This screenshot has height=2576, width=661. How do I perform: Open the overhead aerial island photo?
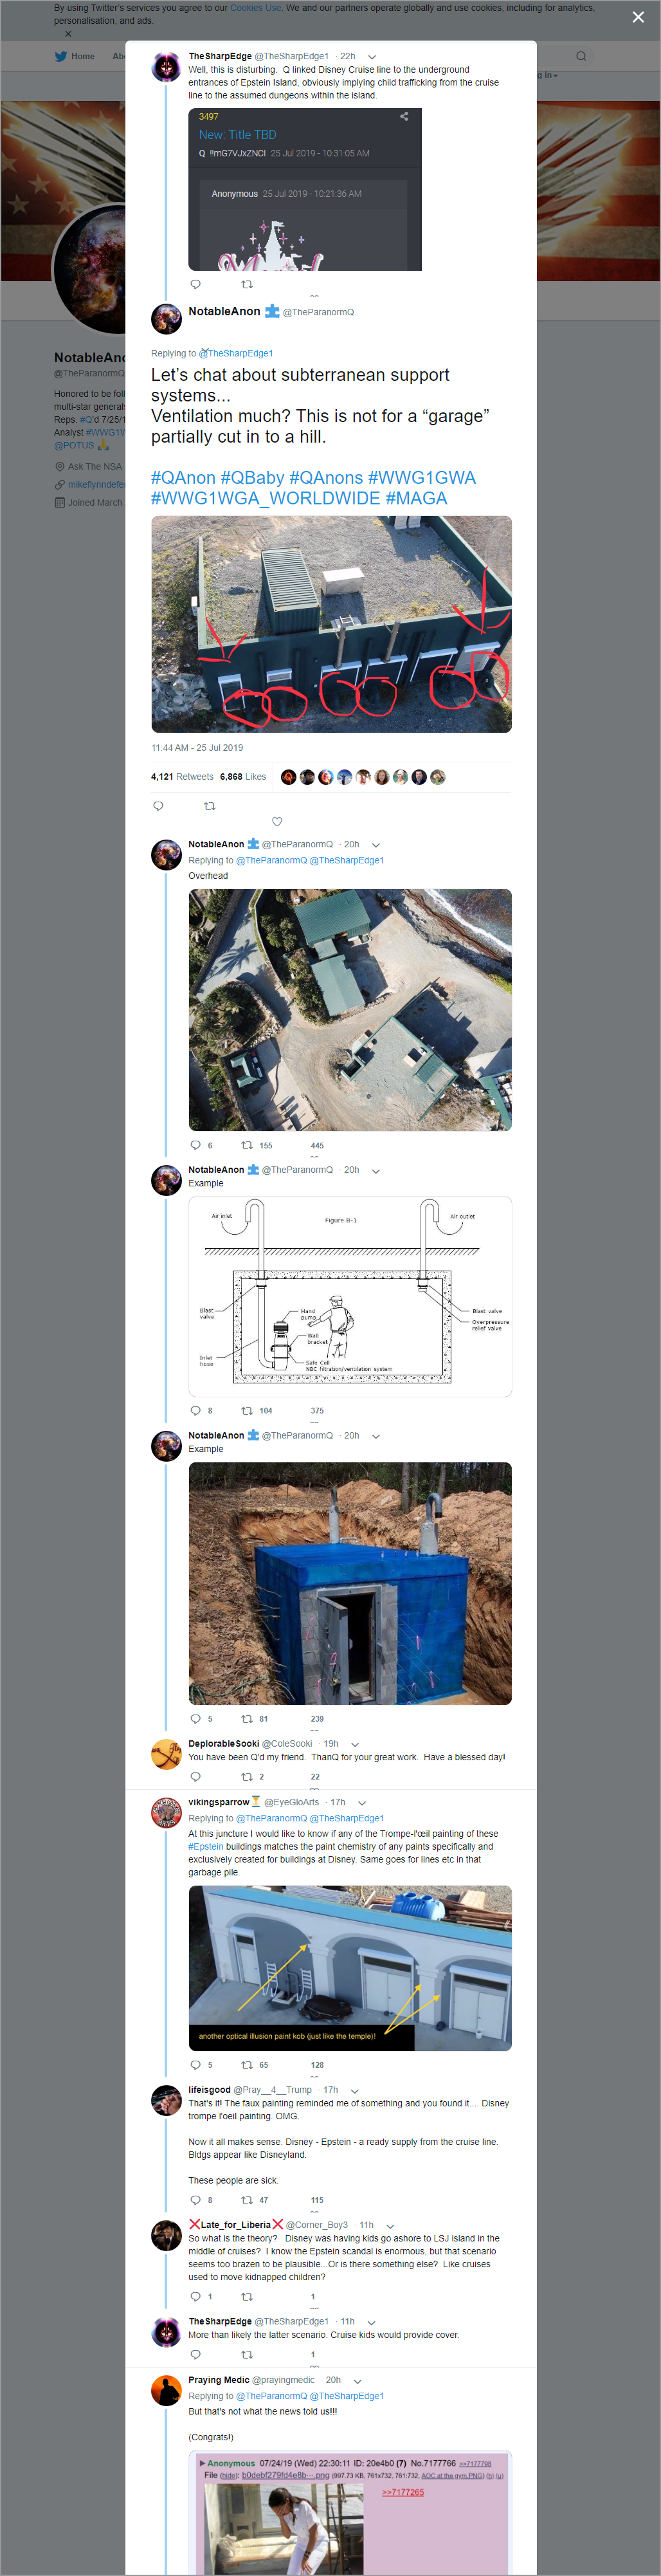[x=350, y=1010]
